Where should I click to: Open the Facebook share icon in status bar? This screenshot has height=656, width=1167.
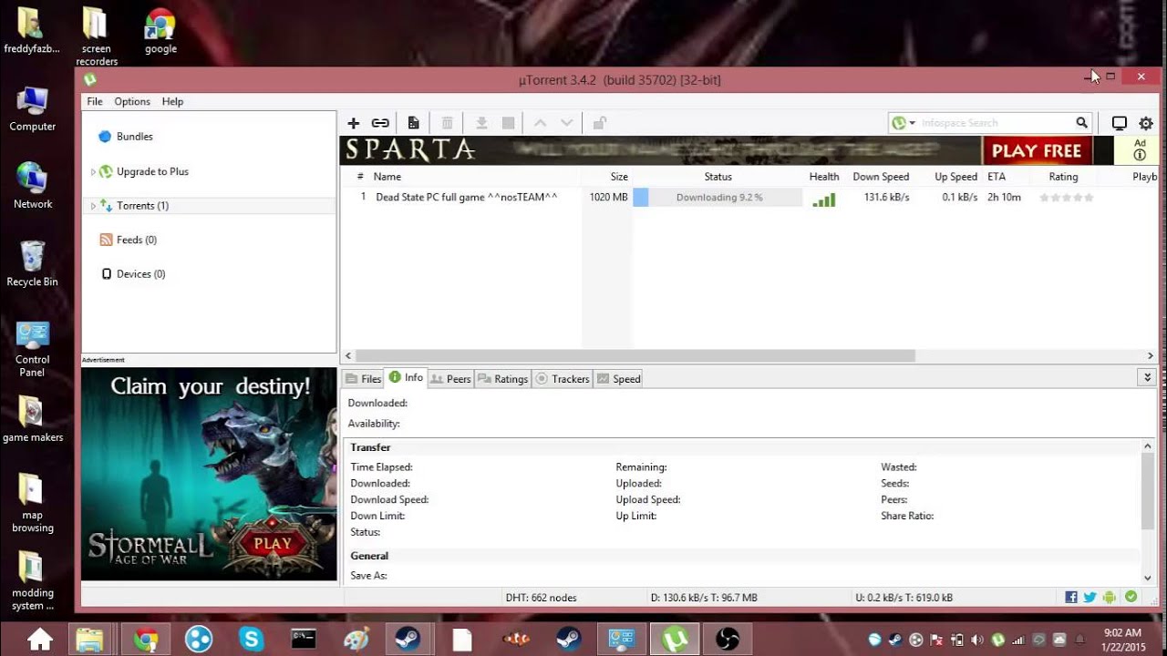click(1071, 598)
